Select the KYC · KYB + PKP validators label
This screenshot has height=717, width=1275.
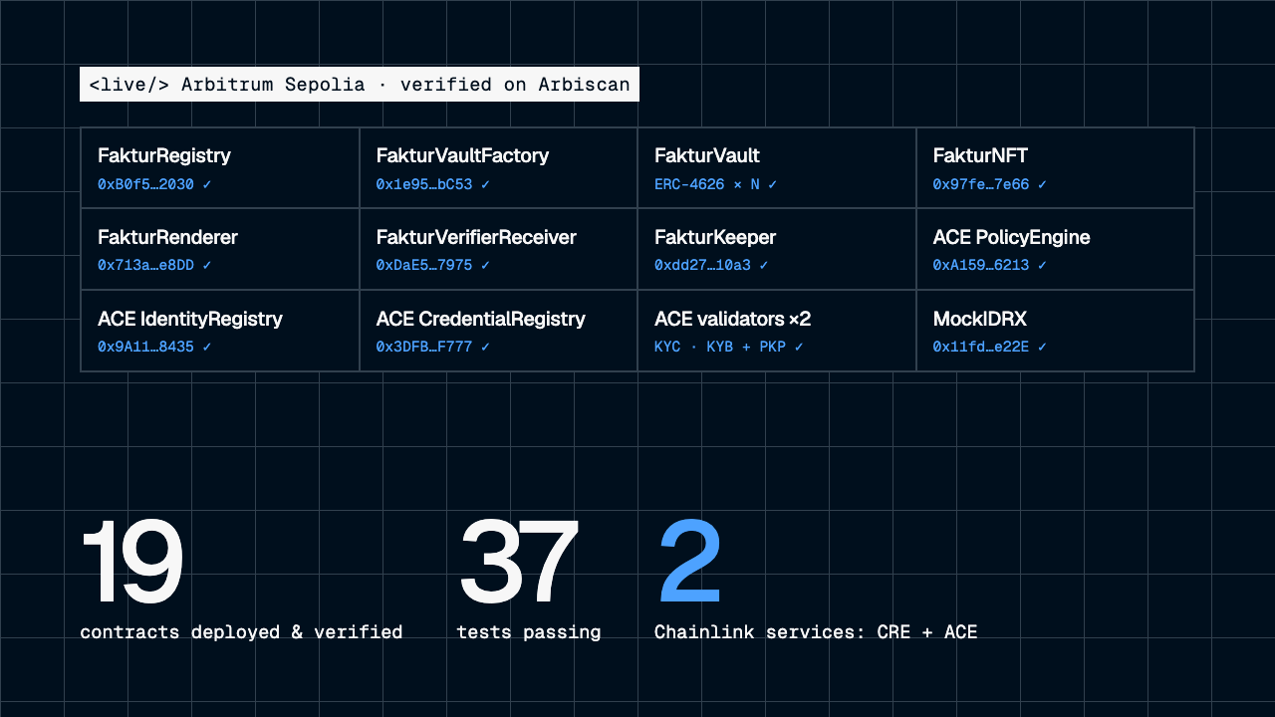click(x=729, y=348)
